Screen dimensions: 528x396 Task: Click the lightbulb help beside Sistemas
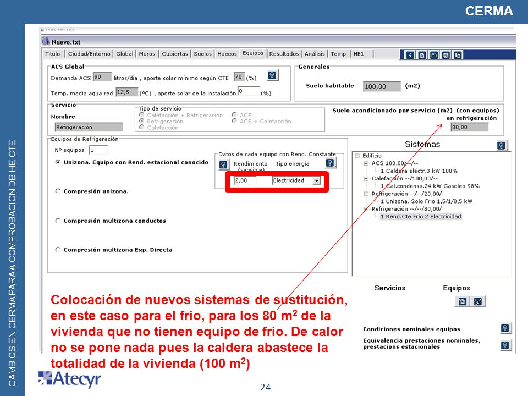[502, 145]
